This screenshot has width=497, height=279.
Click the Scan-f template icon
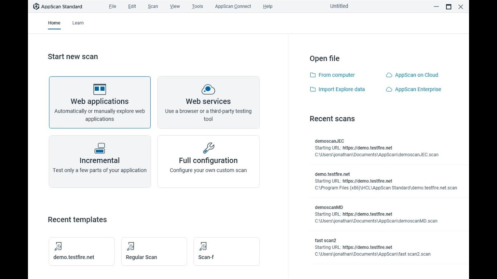pos(203,246)
